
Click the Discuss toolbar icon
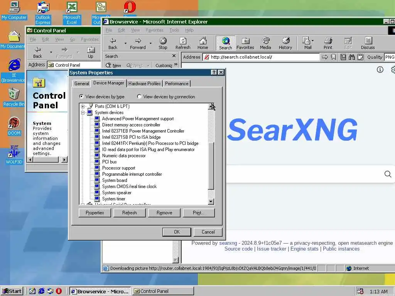coord(368,43)
